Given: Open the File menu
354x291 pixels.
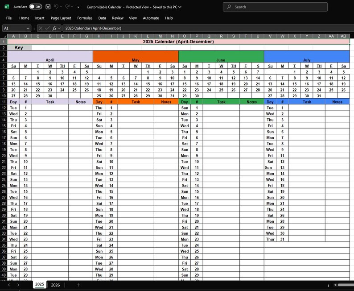Looking at the screenshot, I should 9,18.
